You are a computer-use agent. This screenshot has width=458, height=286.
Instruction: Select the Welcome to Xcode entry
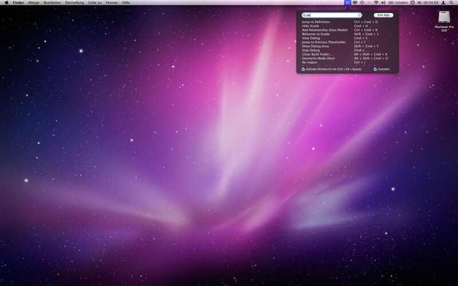[x=316, y=34]
